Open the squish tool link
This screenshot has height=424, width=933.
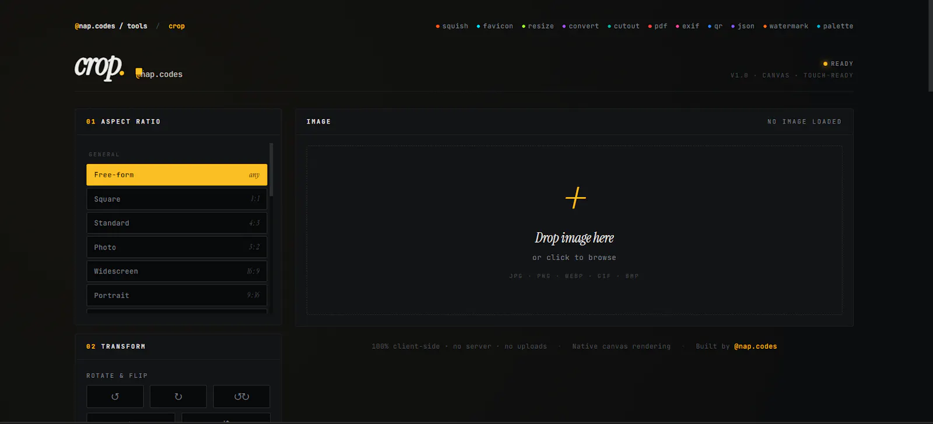click(x=452, y=26)
